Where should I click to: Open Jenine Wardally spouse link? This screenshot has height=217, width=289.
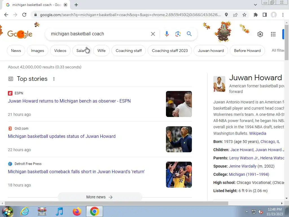[x=242, y=166]
